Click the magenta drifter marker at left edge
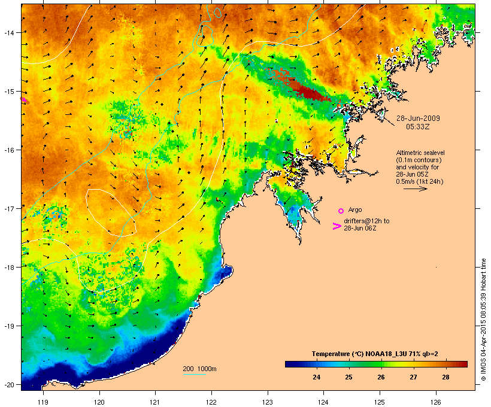 point(24,100)
